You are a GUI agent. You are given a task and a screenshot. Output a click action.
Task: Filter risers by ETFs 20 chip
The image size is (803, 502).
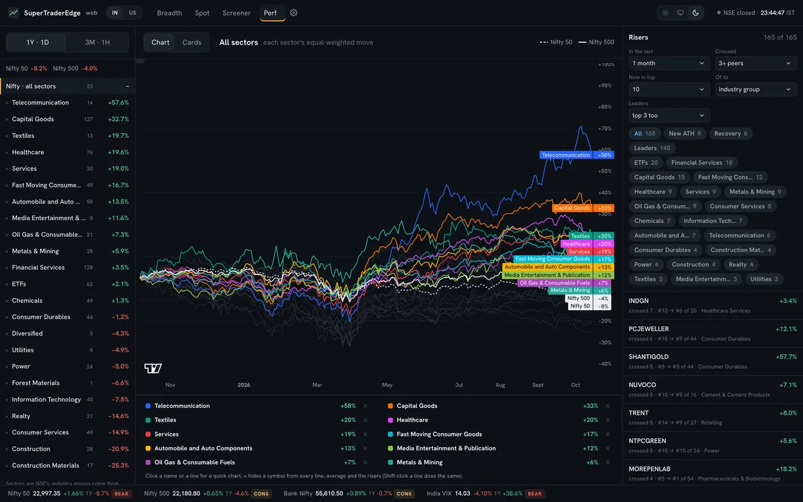[646, 163]
